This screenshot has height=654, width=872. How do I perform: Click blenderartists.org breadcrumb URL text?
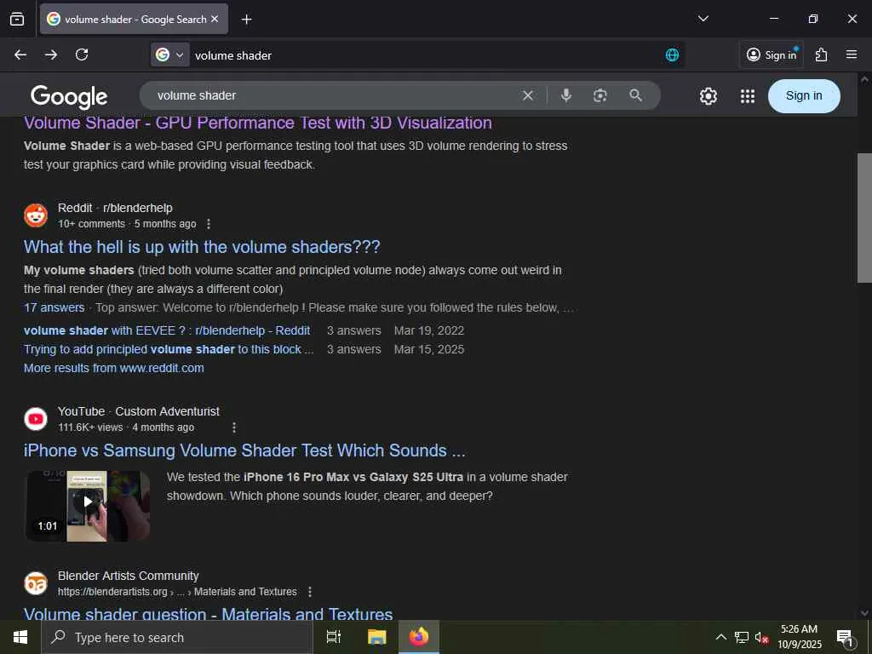click(177, 592)
